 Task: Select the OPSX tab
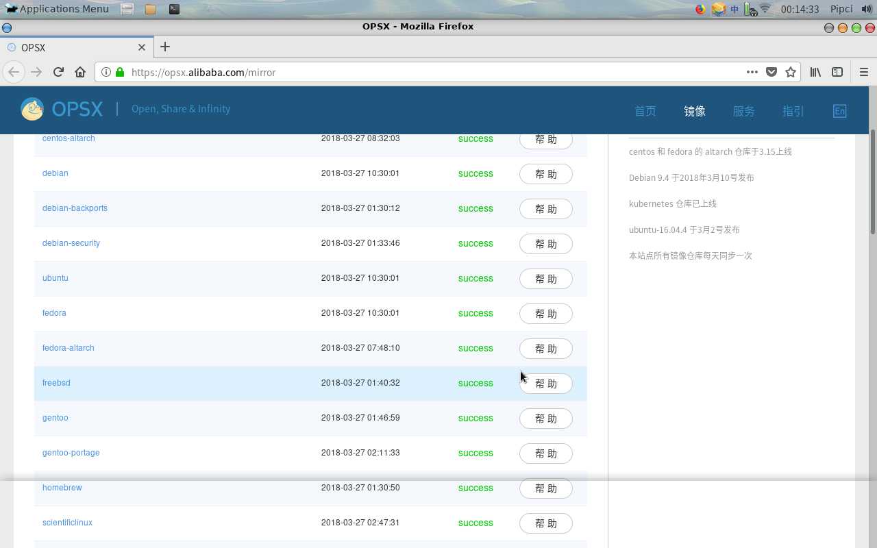click(75, 47)
